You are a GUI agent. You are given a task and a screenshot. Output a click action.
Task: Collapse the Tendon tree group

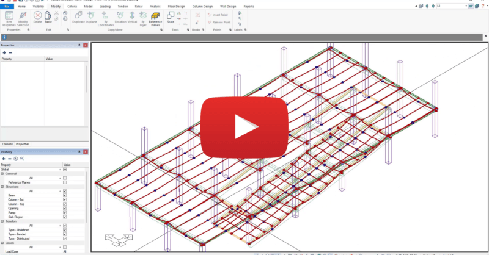coord(2,221)
